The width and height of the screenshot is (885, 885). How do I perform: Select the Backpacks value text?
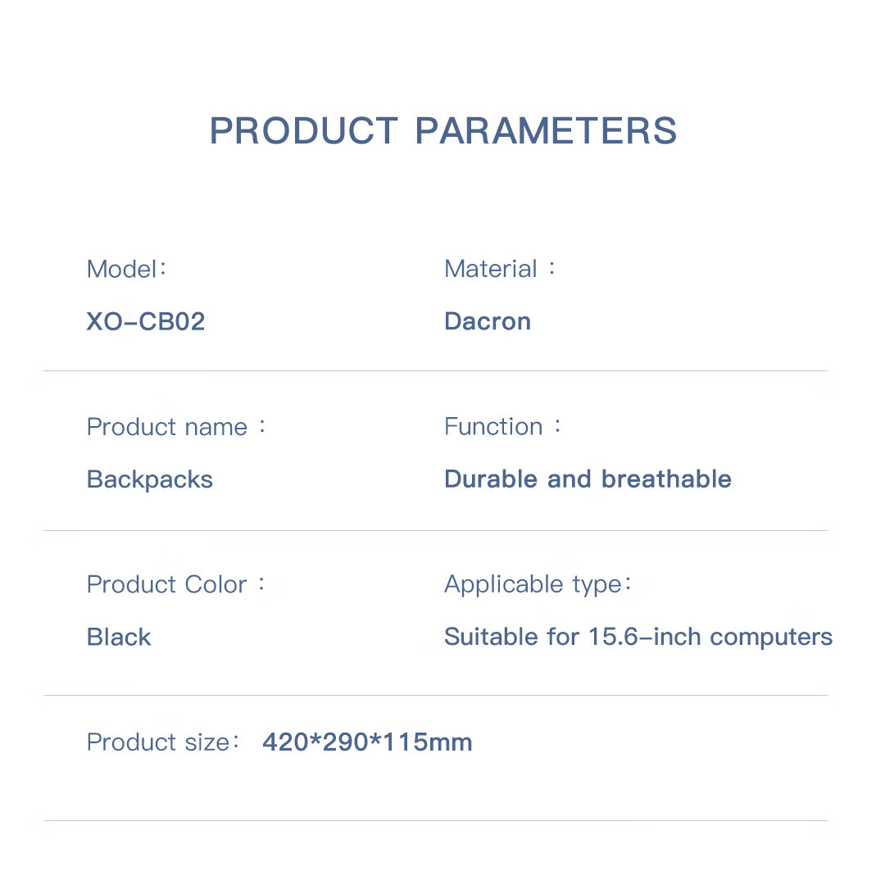(150, 479)
